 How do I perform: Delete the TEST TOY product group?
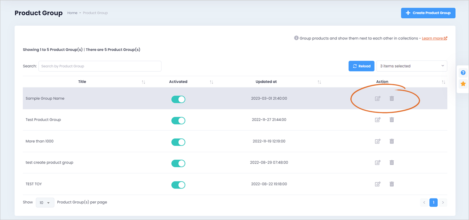(392, 184)
